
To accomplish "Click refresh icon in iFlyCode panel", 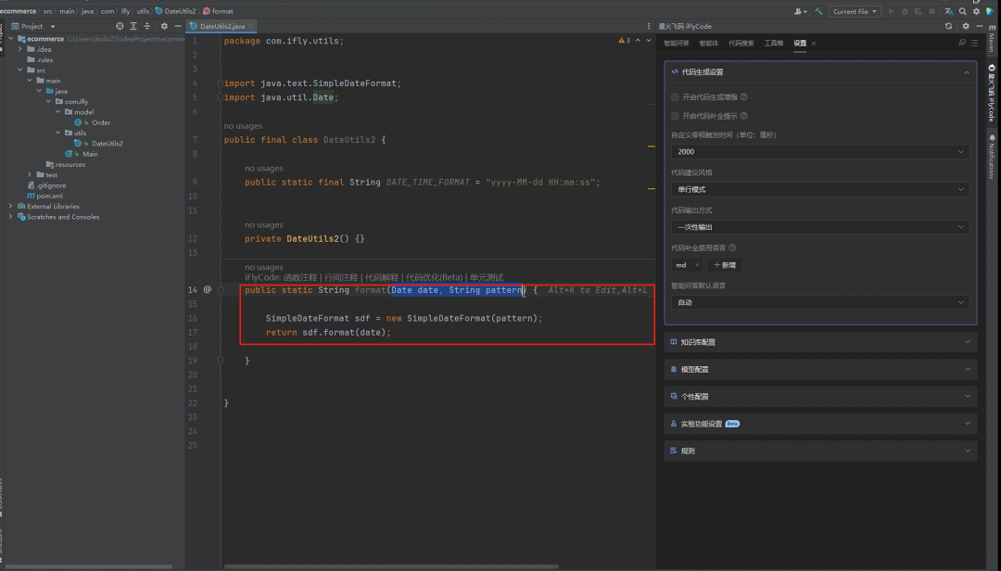I will (949, 26).
